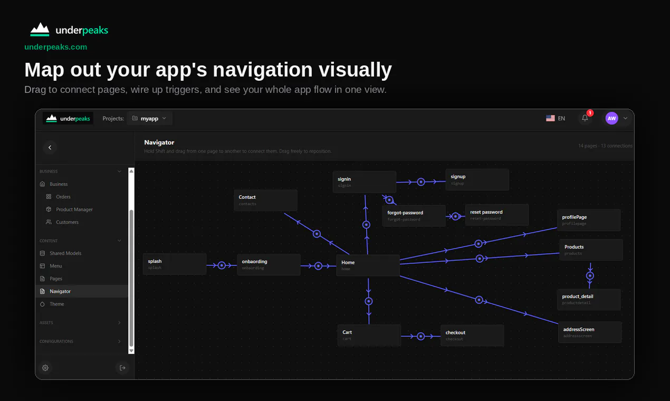Screen dimensions: 670x401
Task: Click connection node between onbaording and Home
Action: click(318, 266)
